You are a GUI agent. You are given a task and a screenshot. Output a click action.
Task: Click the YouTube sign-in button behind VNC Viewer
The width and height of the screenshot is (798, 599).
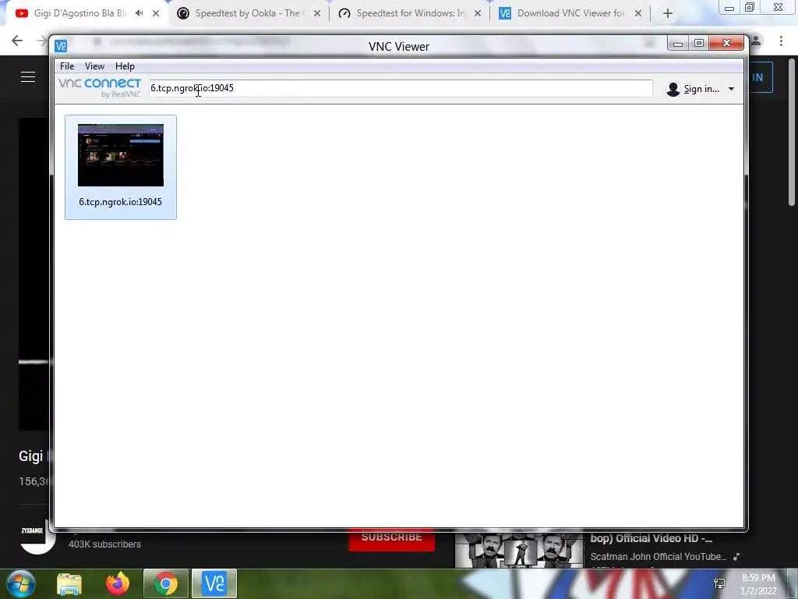(761, 77)
